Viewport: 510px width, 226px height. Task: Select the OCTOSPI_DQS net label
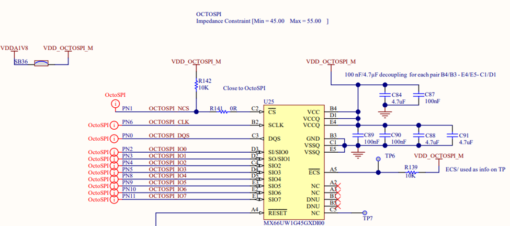[x=169, y=135]
